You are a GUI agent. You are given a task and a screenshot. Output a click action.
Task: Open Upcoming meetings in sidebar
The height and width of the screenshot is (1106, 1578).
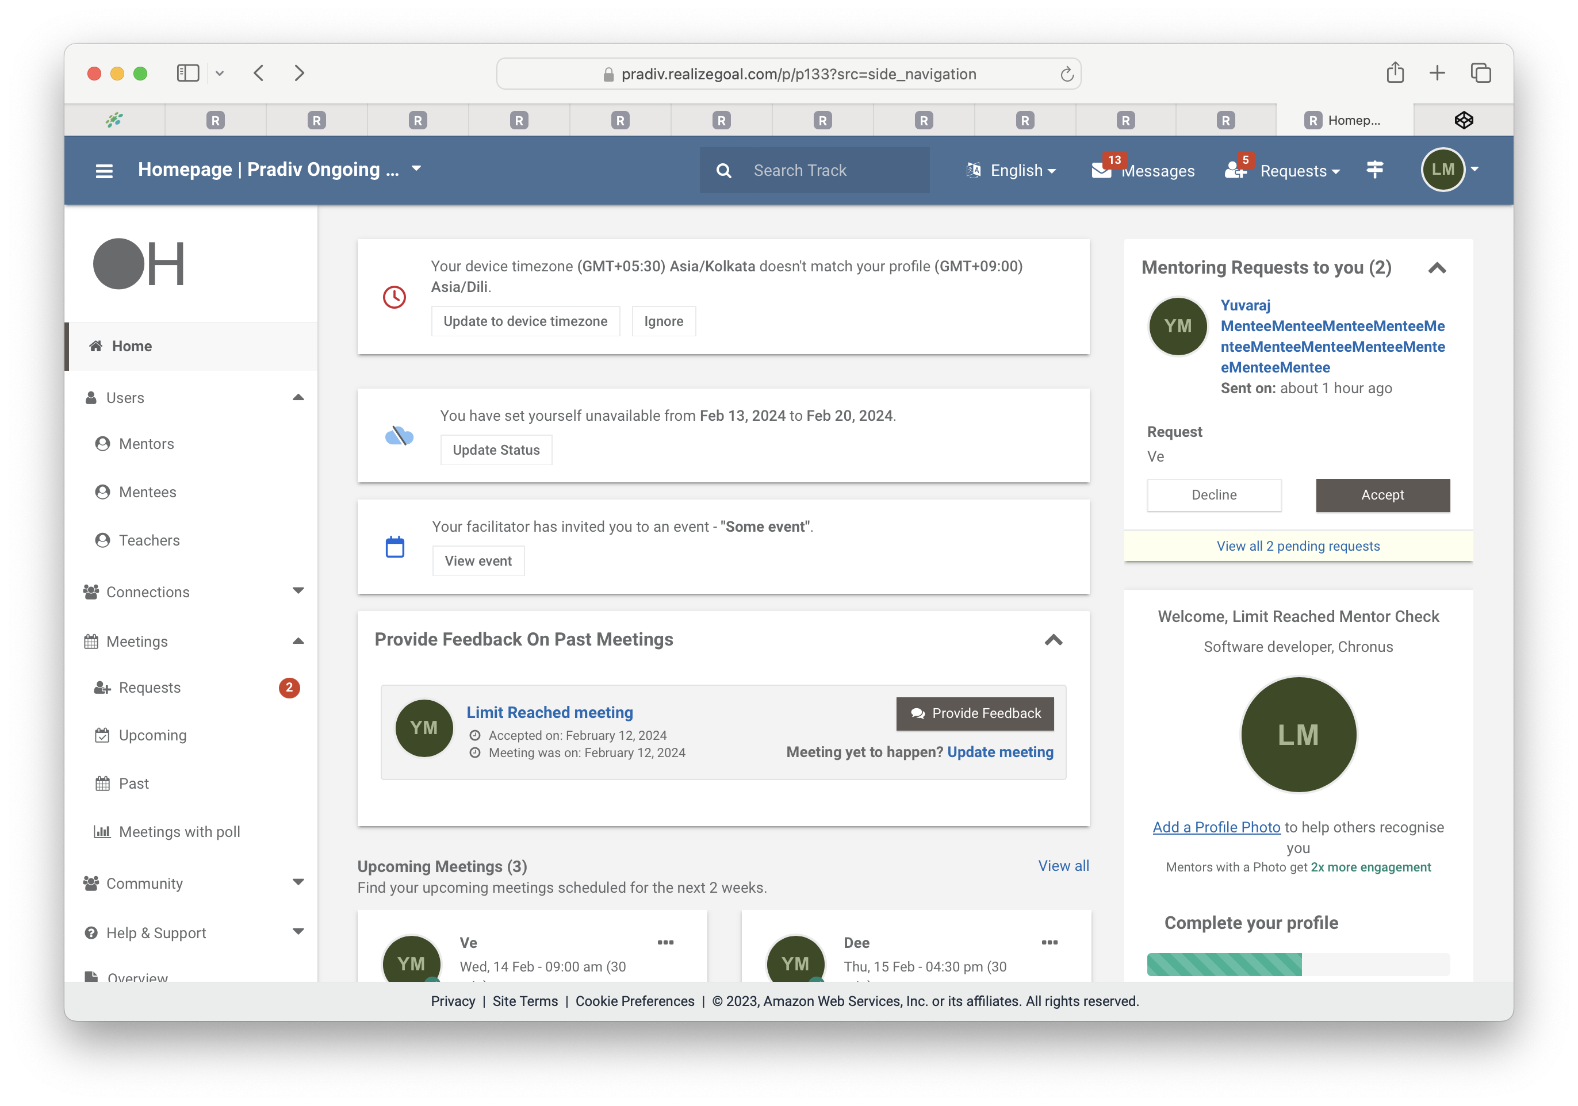point(152,735)
